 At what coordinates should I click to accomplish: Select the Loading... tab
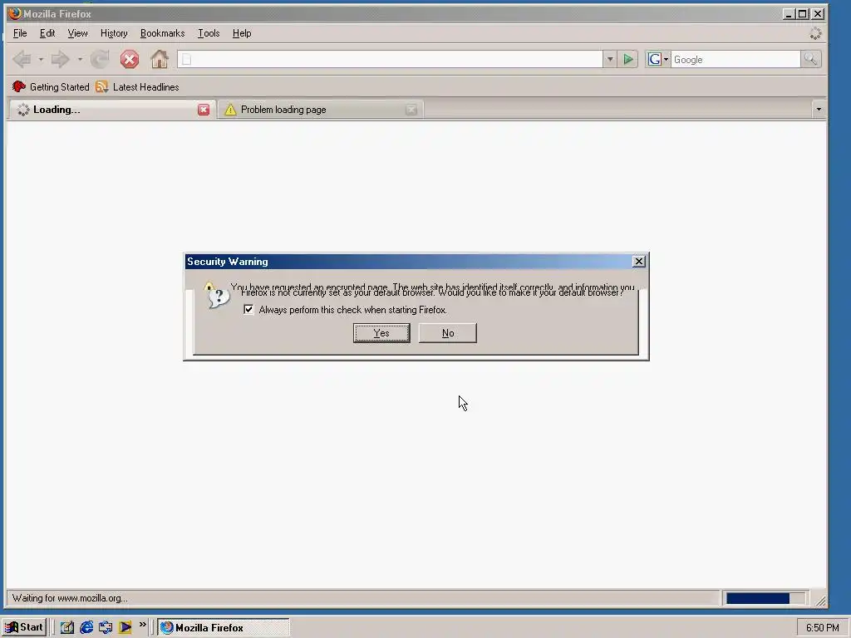point(111,110)
